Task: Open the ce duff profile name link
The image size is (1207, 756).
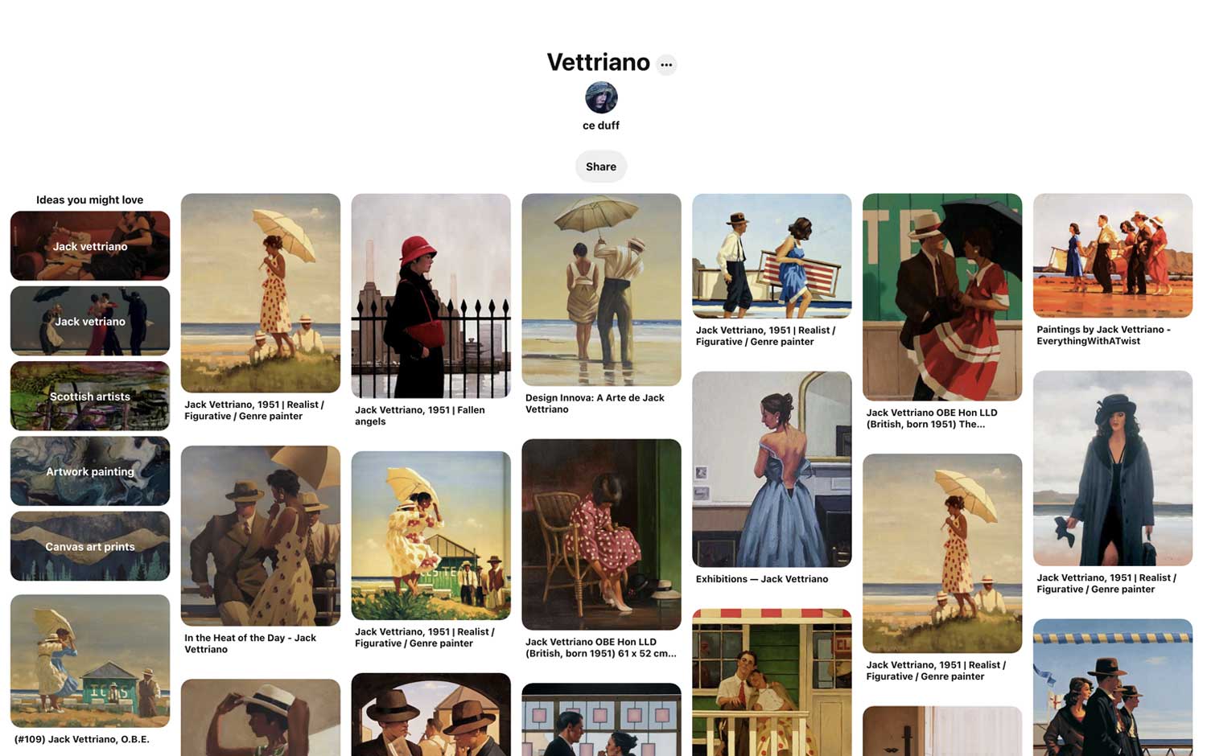Action: coord(601,125)
